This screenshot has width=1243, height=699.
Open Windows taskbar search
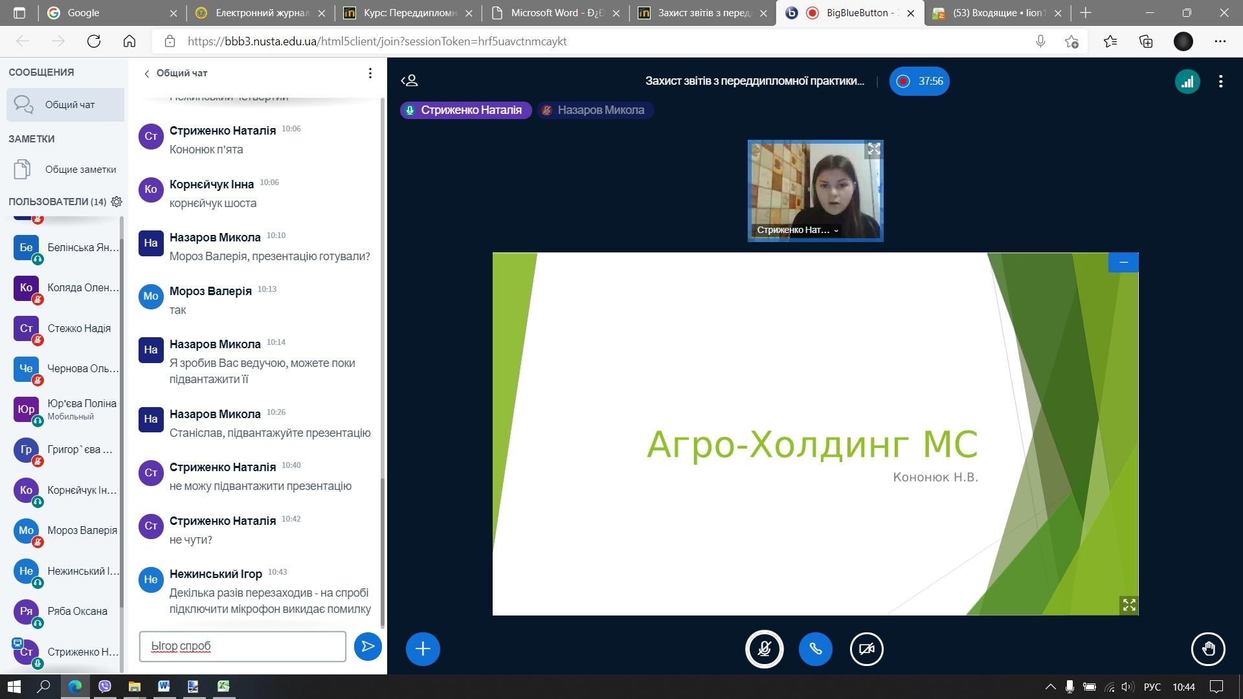44,686
